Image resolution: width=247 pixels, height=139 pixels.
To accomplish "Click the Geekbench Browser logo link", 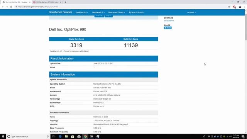I will click(x=60, y=12).
